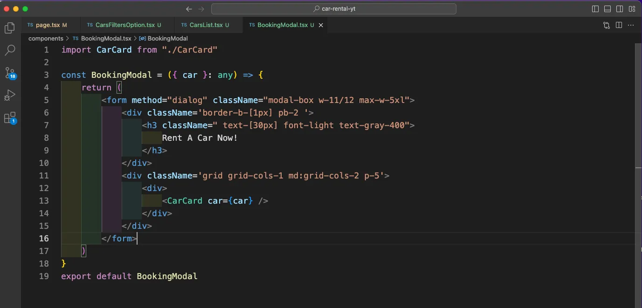Toggle secondary side bar layout icon

620,9
